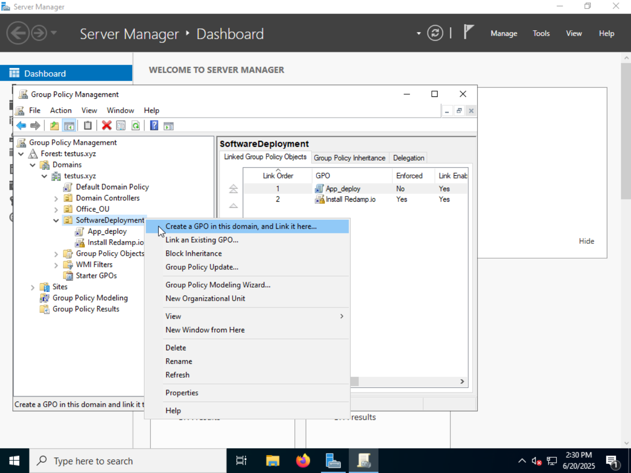
Task: Click Server Manager taskbar icon
Action: pos(333,461)
